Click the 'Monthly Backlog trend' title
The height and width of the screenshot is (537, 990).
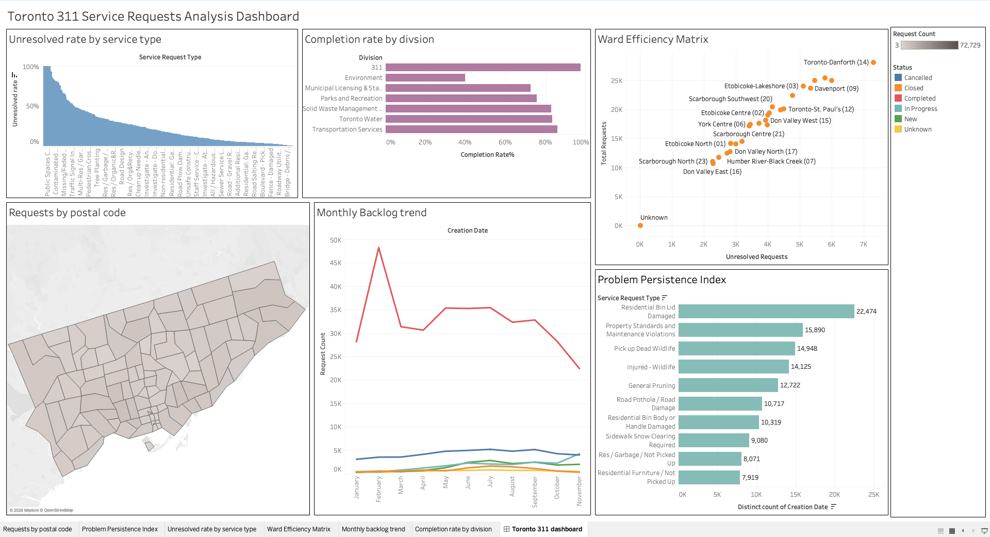click(x=372, y=213)
